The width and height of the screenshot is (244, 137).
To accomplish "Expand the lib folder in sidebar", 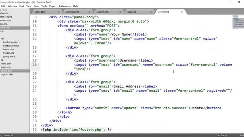I will 2,60.
